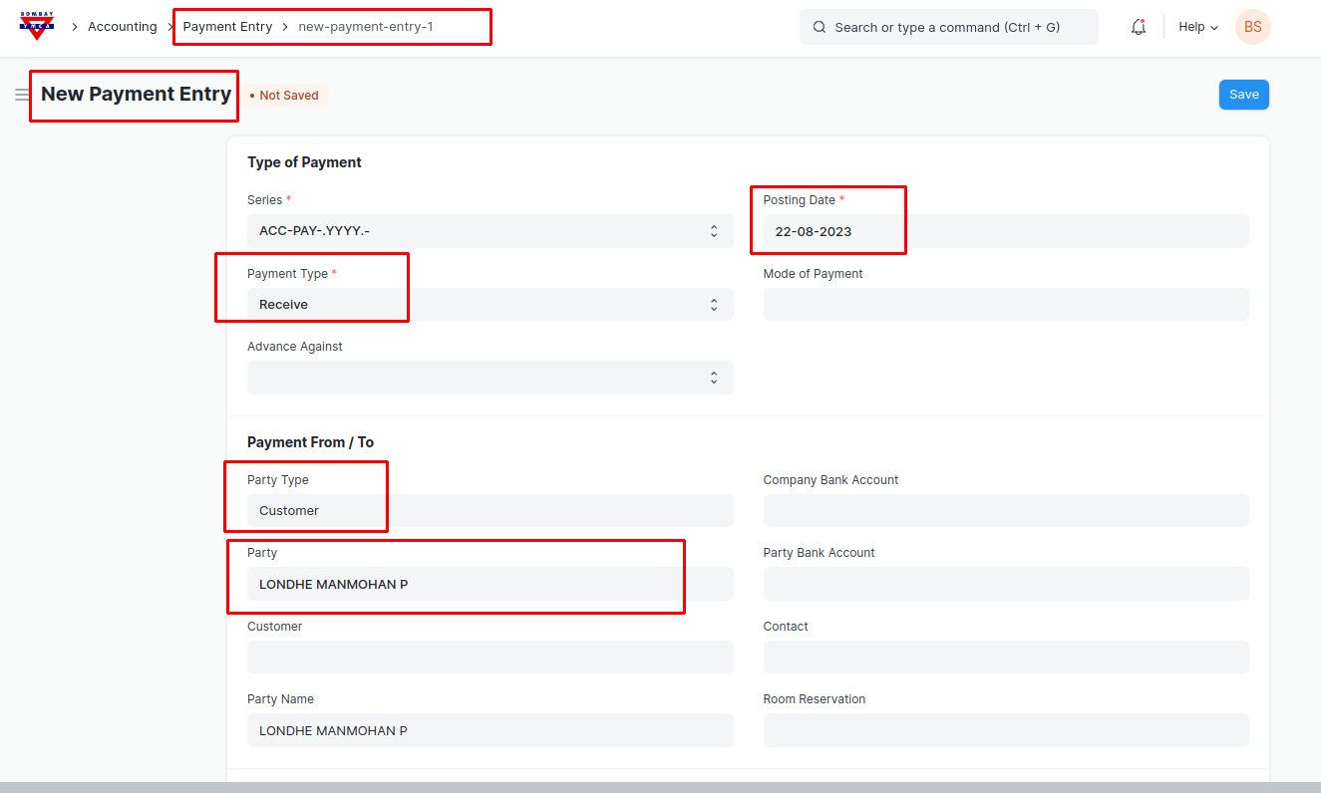Expand the Series dropdown
The height and width of the screenshot is (793, 1321).
pyautogui.click(x=489, y=231)
